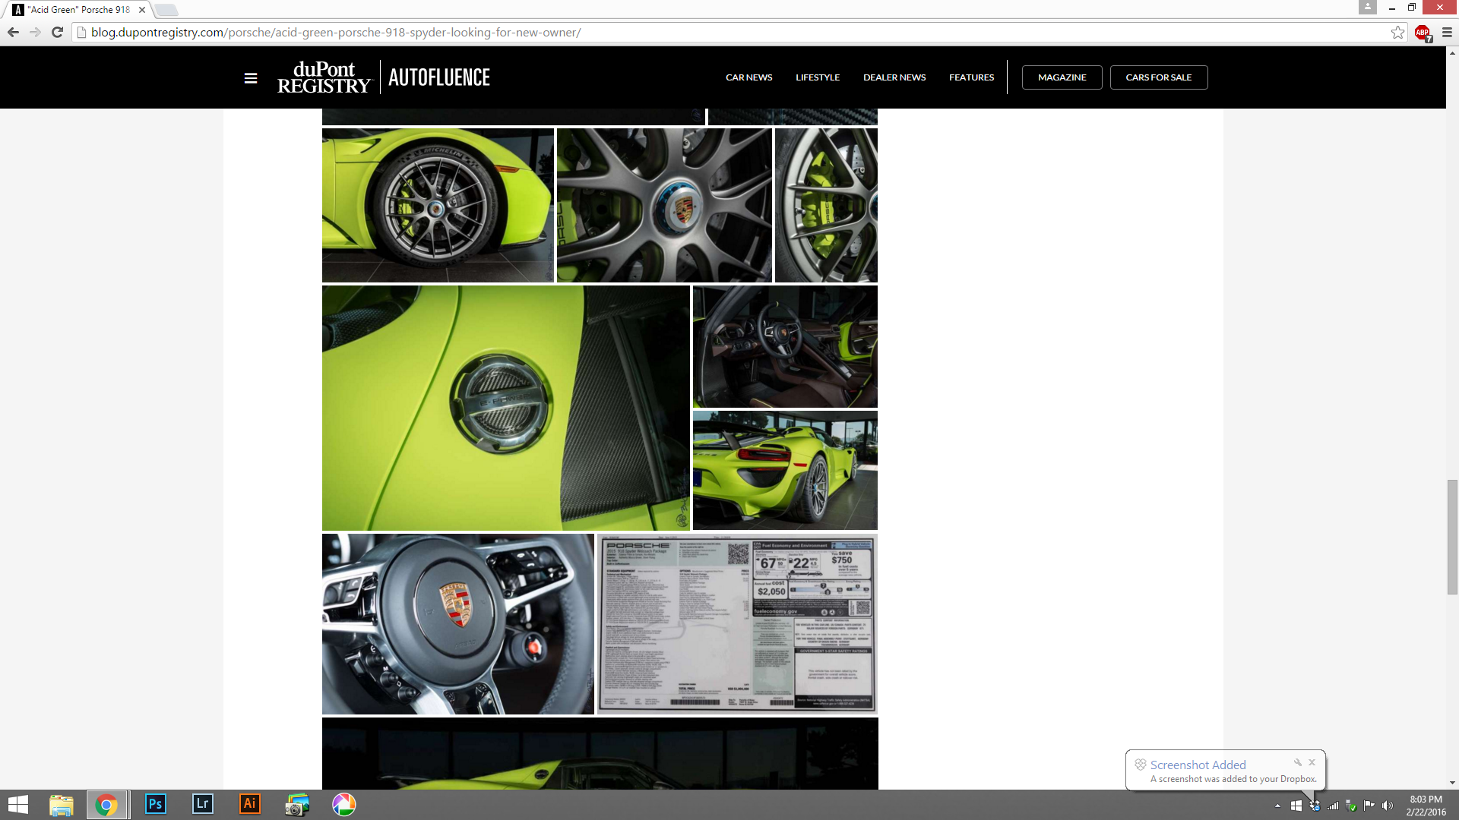Go to DEALER NEWS section
Viewport: 1459px width, 820px height.
[x=894, y=77]
